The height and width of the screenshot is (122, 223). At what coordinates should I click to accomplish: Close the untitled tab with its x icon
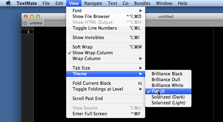[x=25, y=23]
